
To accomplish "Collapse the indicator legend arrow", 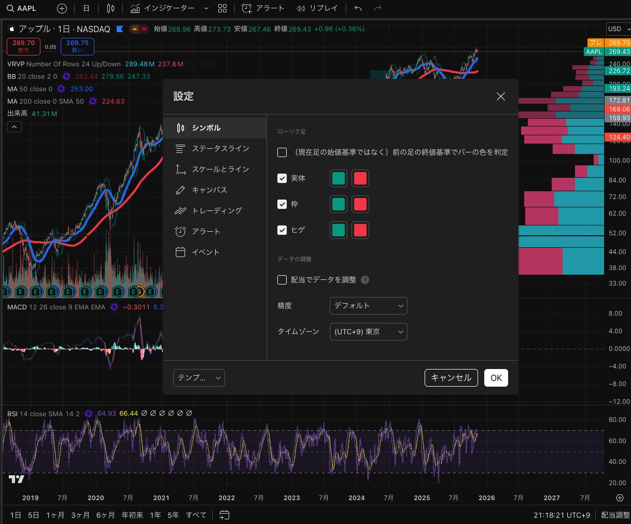I will (x=14, y=126).
